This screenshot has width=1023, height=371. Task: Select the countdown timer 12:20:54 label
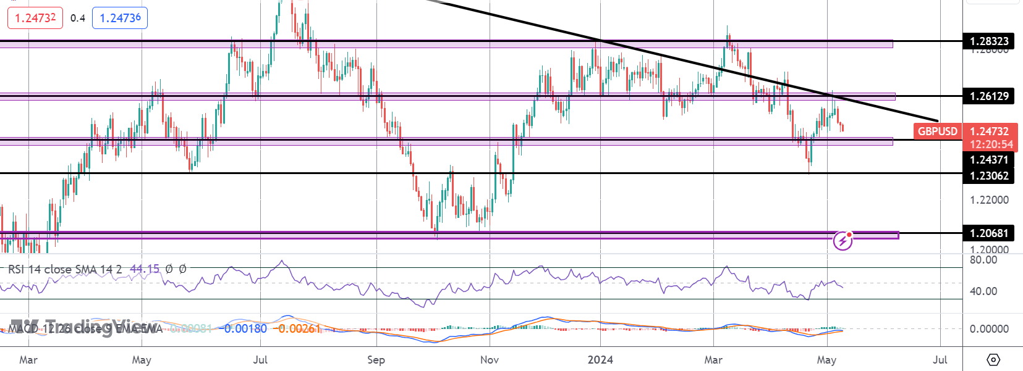[991, 144]
